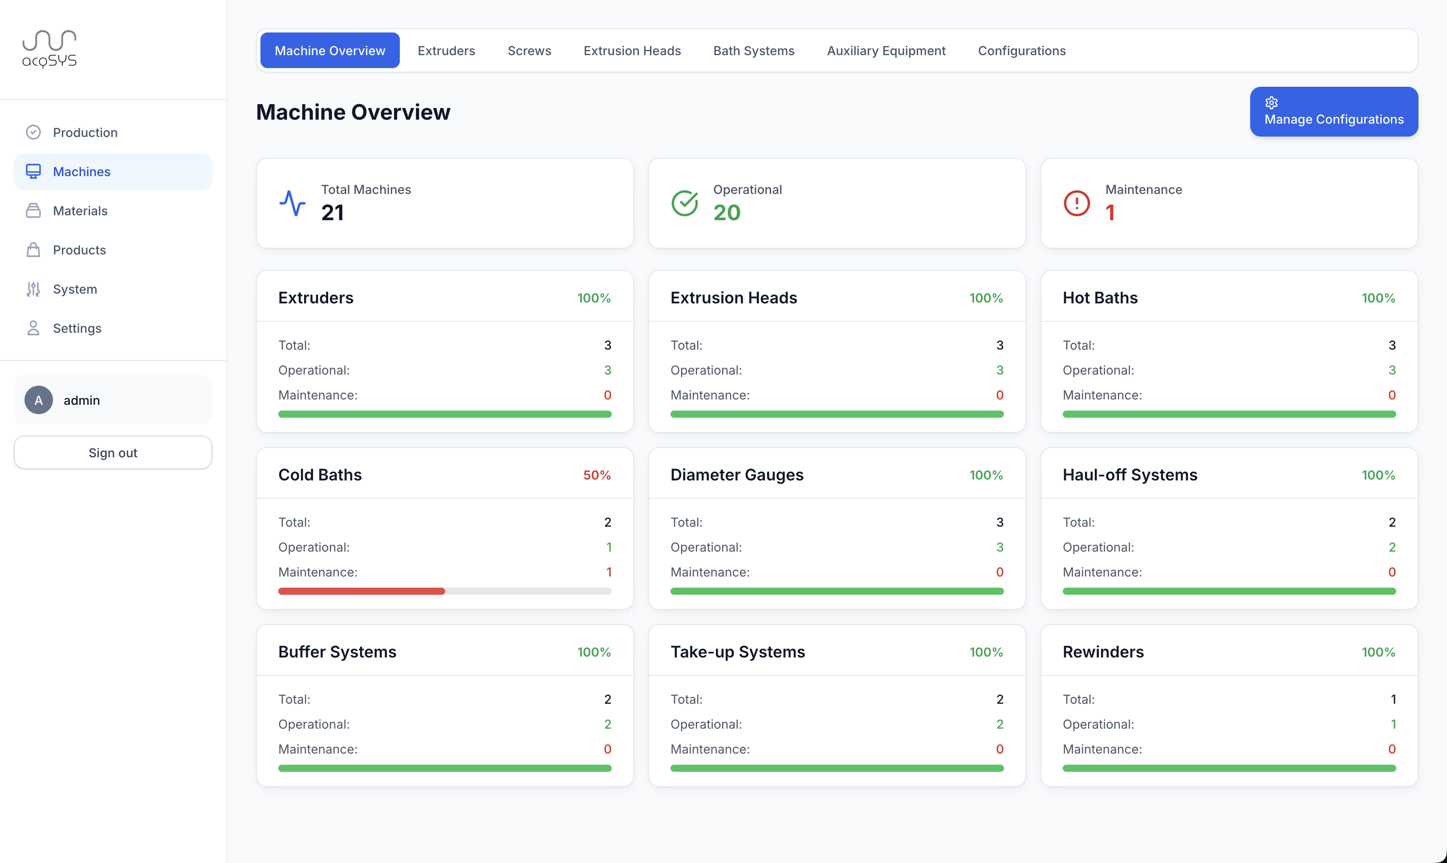1447x863 pixels.
Task: Click the Total Machines activity icon
Action: [292, 203]
